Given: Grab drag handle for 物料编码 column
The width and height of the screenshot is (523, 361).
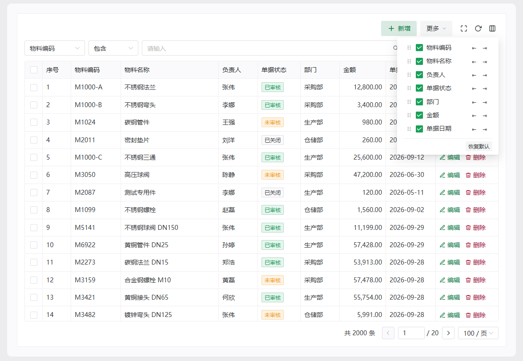Looking at the screenshot, I should pos(409,48).
